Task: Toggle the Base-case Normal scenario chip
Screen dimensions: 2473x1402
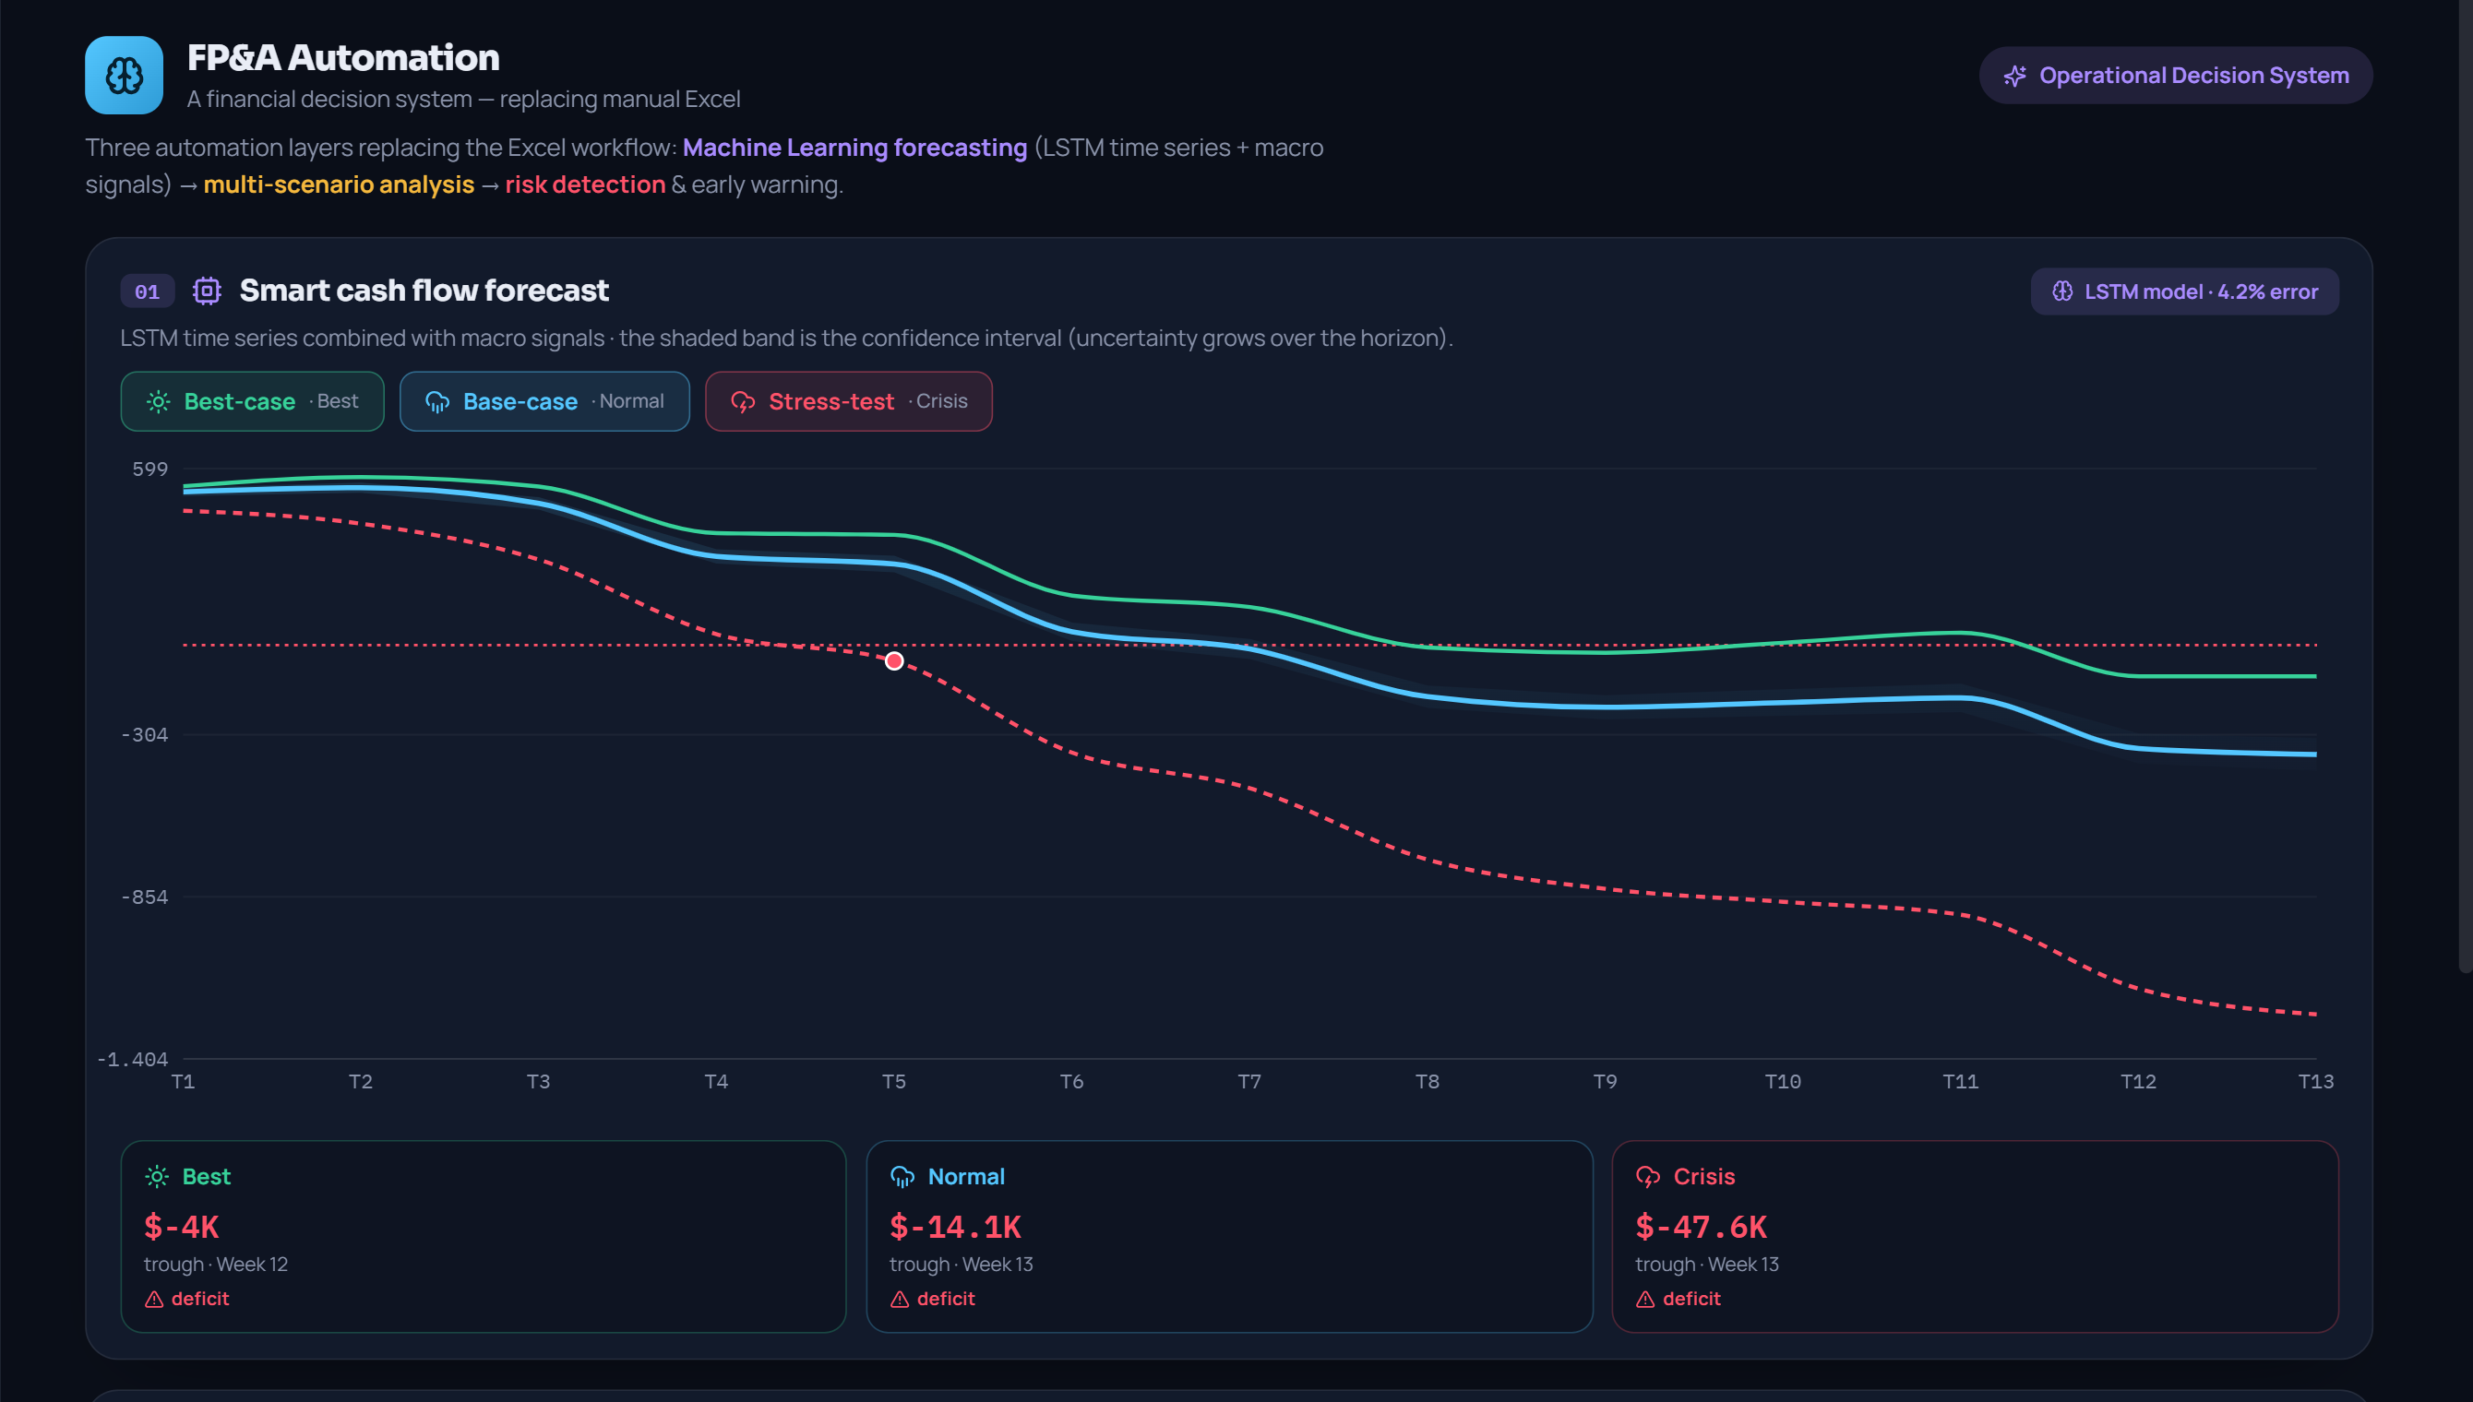Action: point(544,401)
